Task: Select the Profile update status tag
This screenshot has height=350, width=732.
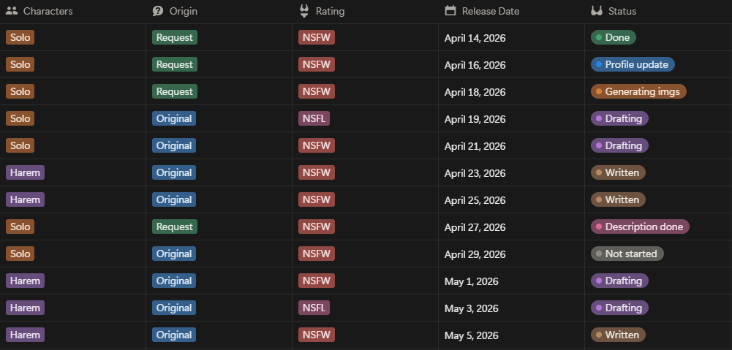Action: (x=633, y=64)
